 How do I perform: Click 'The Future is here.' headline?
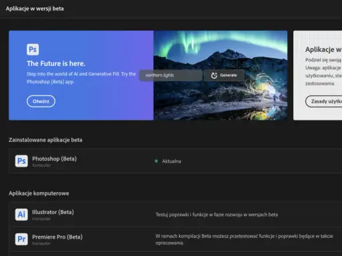click(56, 63)
